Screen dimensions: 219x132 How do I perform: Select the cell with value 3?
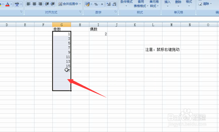[x=62, y=38]
